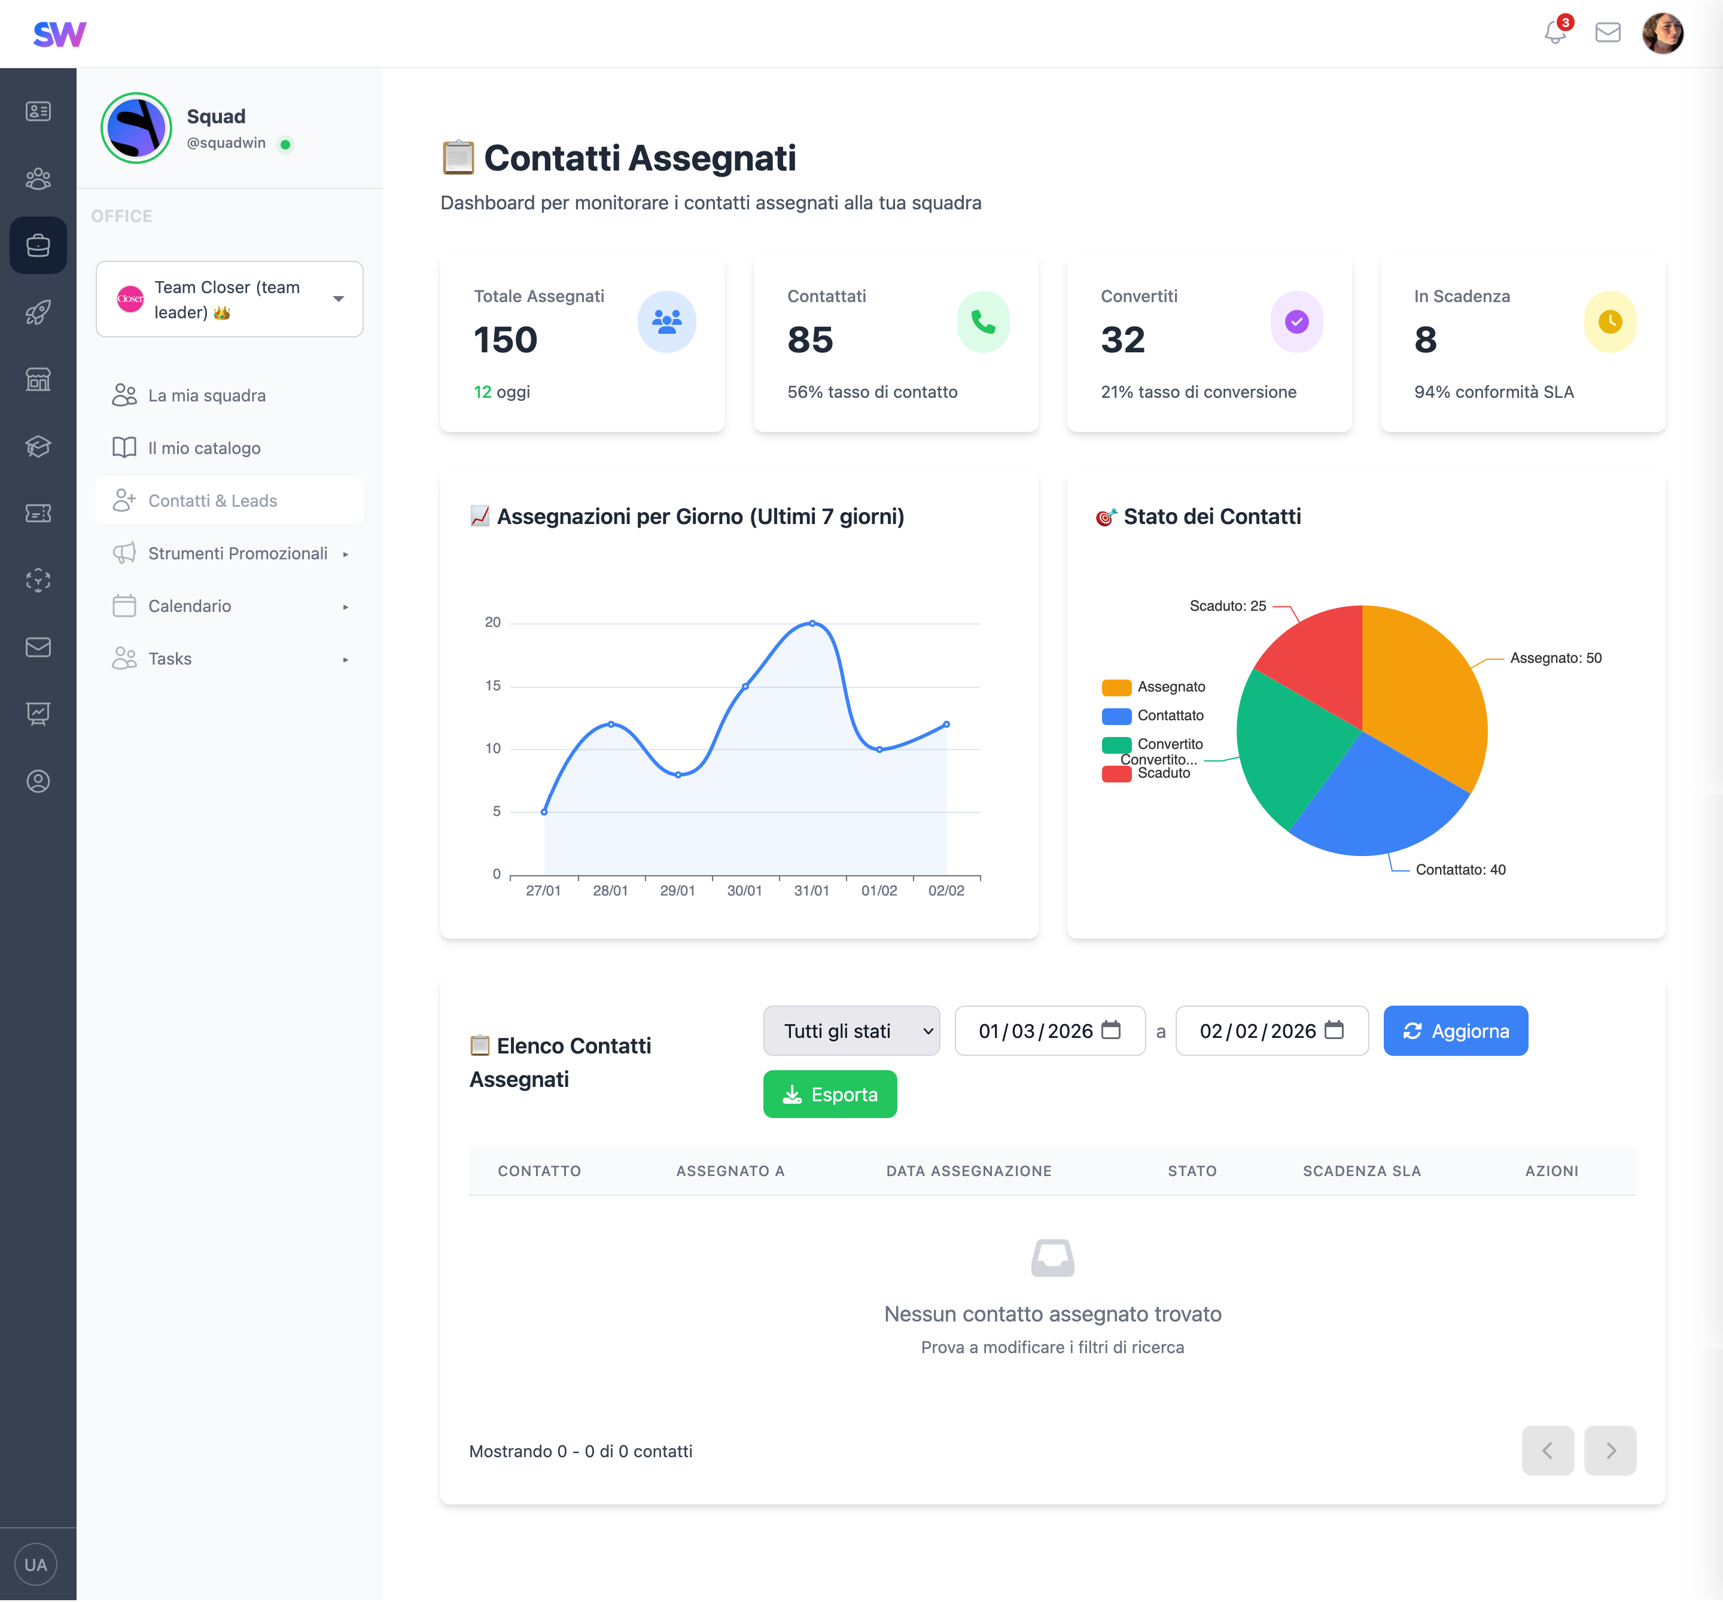Click the green Esporta button
The width and height of the screenshot is (1723, 1602).
[x=829, y=1094]
